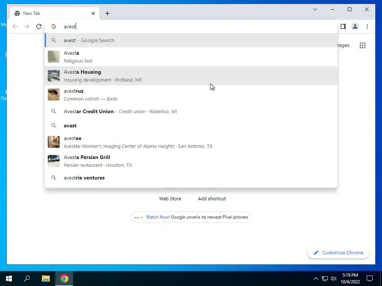Select avestria ventures suggestion
This screenshot has width=382, height=286.
click(191, 178)
